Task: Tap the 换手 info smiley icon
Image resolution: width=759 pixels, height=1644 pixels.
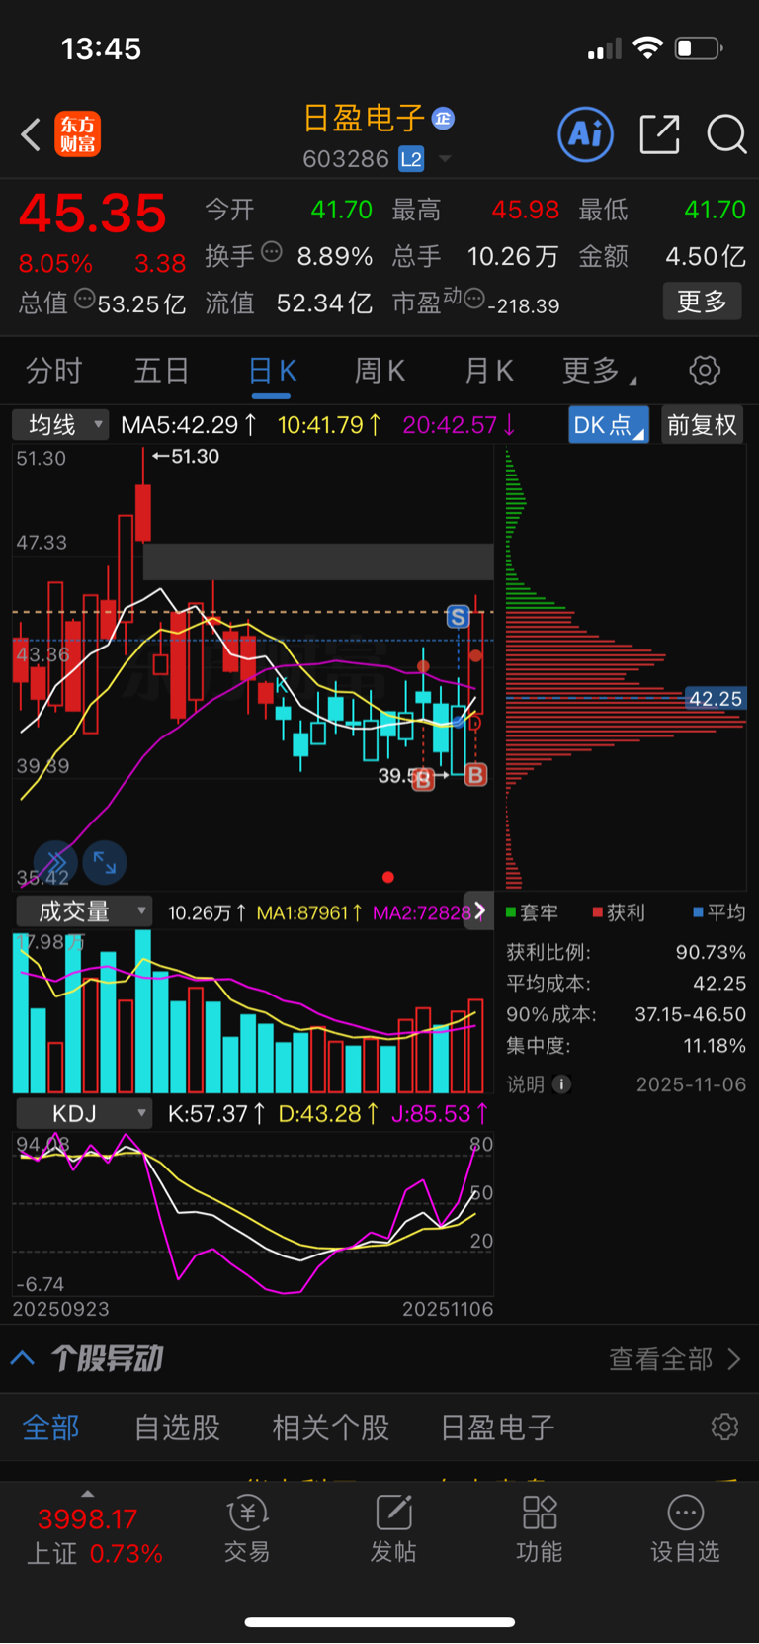Action: click(272, 252)
